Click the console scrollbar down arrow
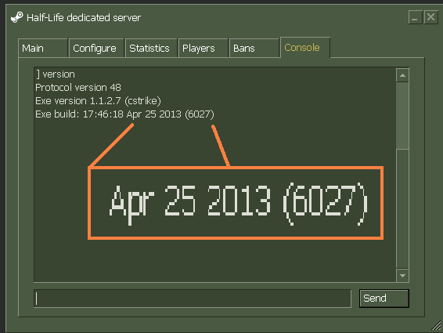The height and width of the screenshot is (333, 443). 402,275
